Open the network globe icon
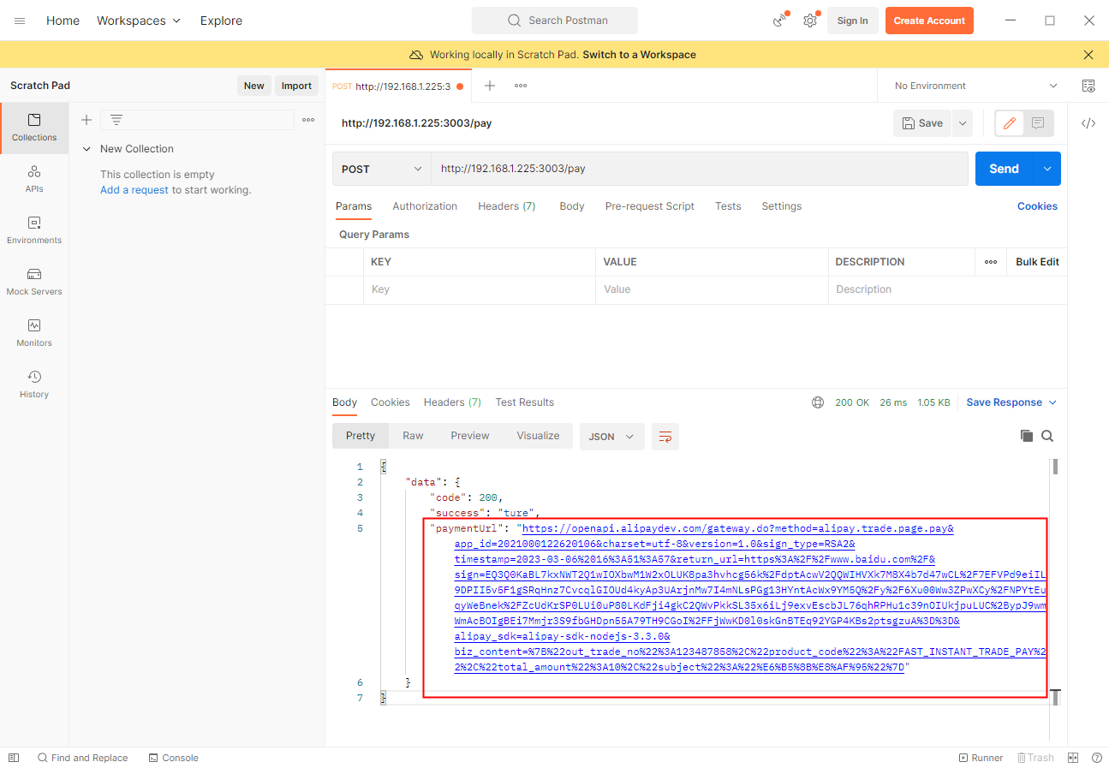This screenshot has width=1109, height=768. (x=818, y=402)
